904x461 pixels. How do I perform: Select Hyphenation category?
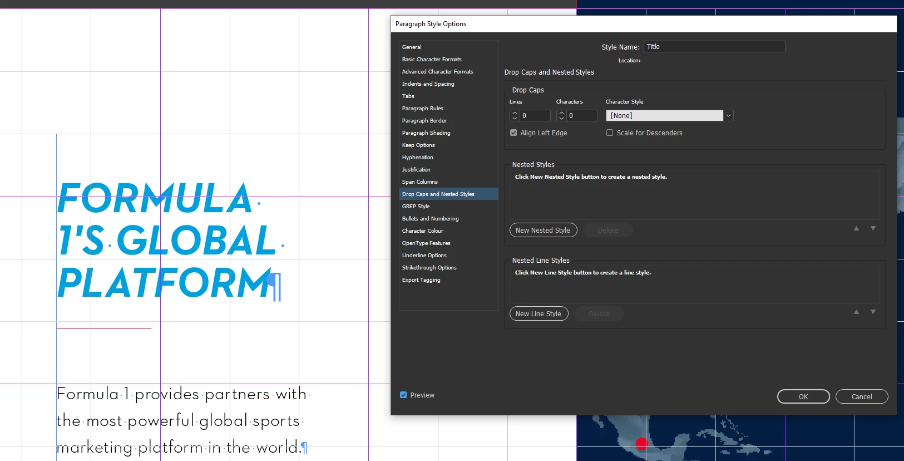[448, 158]
